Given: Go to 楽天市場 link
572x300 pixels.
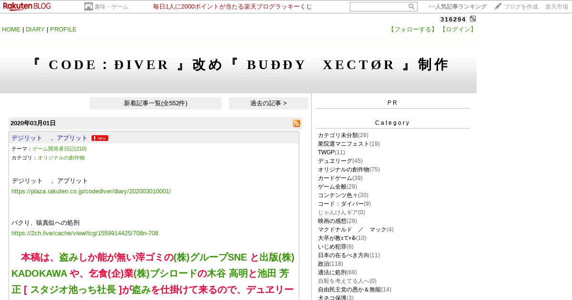Looking at the screenshot, I should (557, 7).
